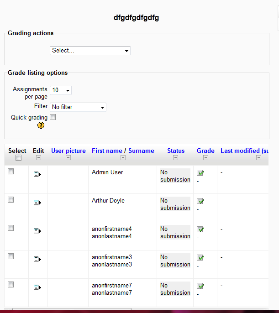The image size is (279, 313).
Task: Click edit icon for anonfirstname4 row
Action: click(37, 231)
